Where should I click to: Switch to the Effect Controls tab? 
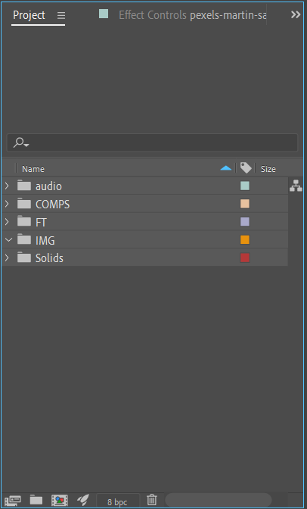click(193, 15)
